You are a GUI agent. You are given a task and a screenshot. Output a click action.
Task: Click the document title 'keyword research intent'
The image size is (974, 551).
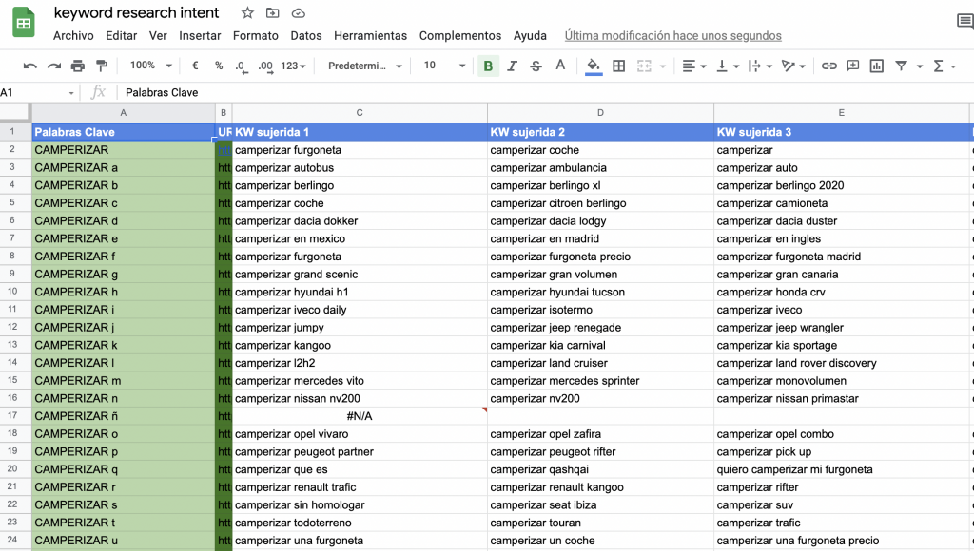point(137,13)
